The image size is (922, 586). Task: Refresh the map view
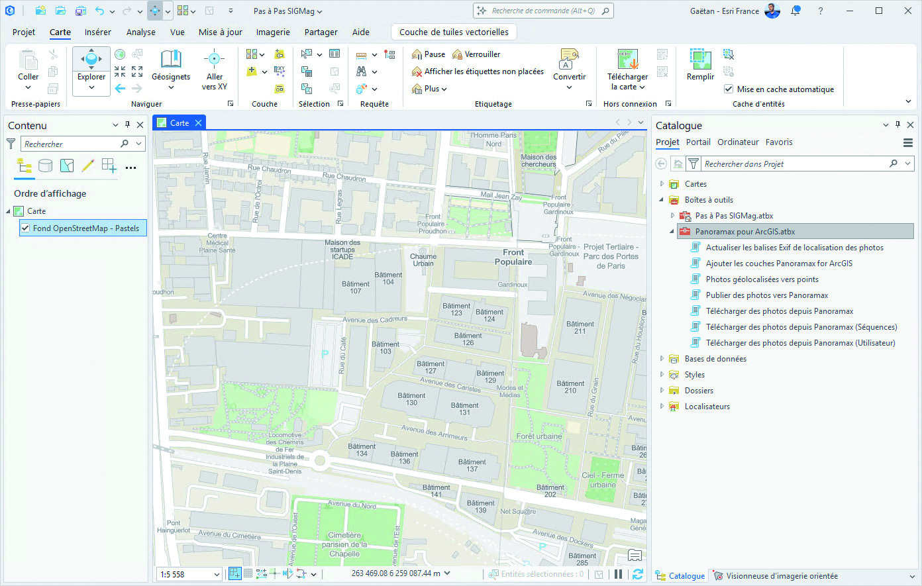point(638,574)
